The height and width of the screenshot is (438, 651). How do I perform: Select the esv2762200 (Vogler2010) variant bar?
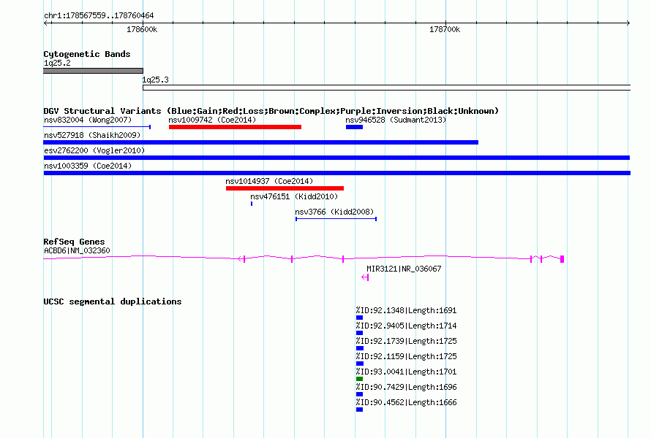pos(336,158)
